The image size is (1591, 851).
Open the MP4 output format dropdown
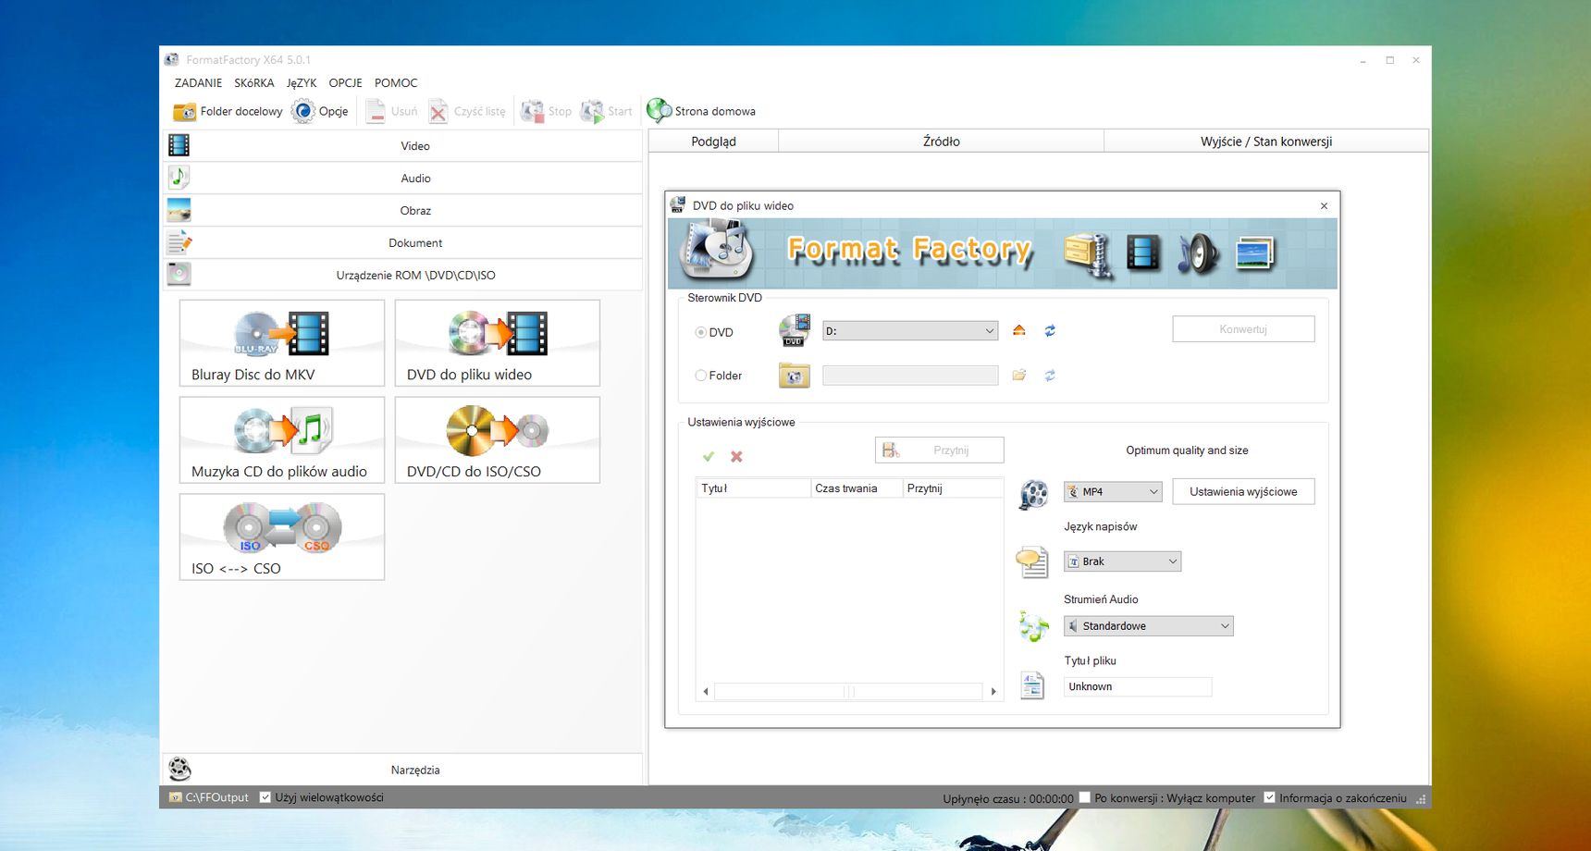pyautogui.click(x=1113, y=491)
